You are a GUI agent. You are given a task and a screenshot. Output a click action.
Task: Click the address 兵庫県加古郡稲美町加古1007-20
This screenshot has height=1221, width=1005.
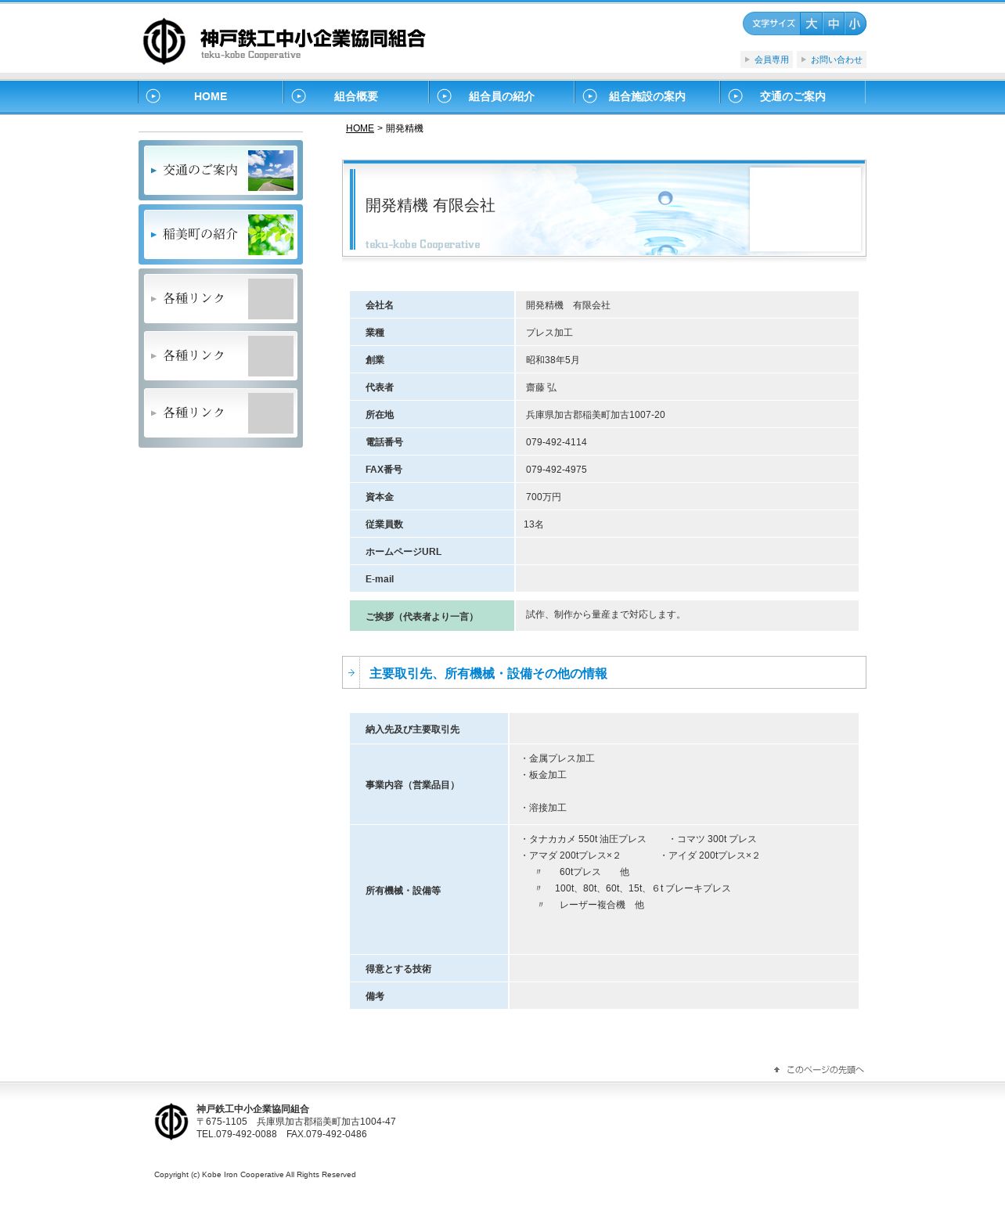[x=596, y=415]
